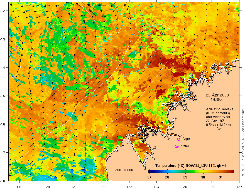
Task: Select the 'Argo' legend label
Action: pyautogui.click(x=186, y=139)
